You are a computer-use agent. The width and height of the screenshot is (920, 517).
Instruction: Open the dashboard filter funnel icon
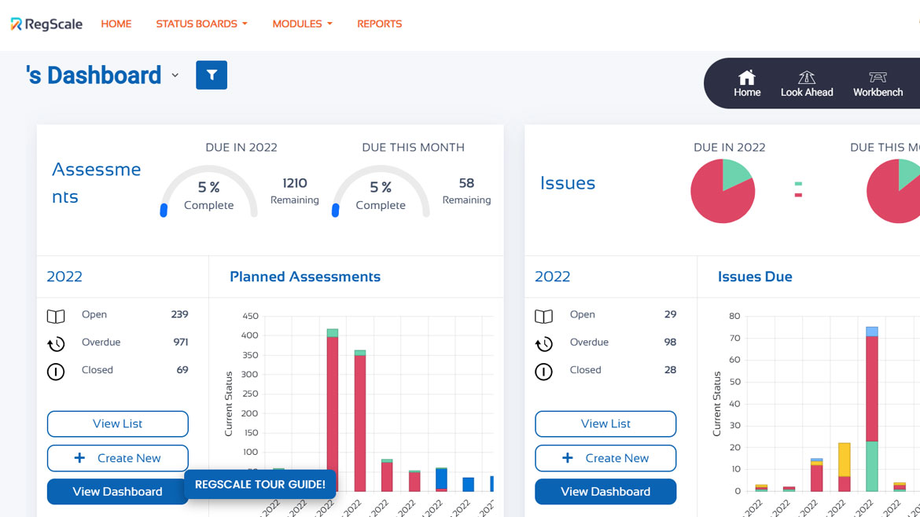click(x=212, y=75)
